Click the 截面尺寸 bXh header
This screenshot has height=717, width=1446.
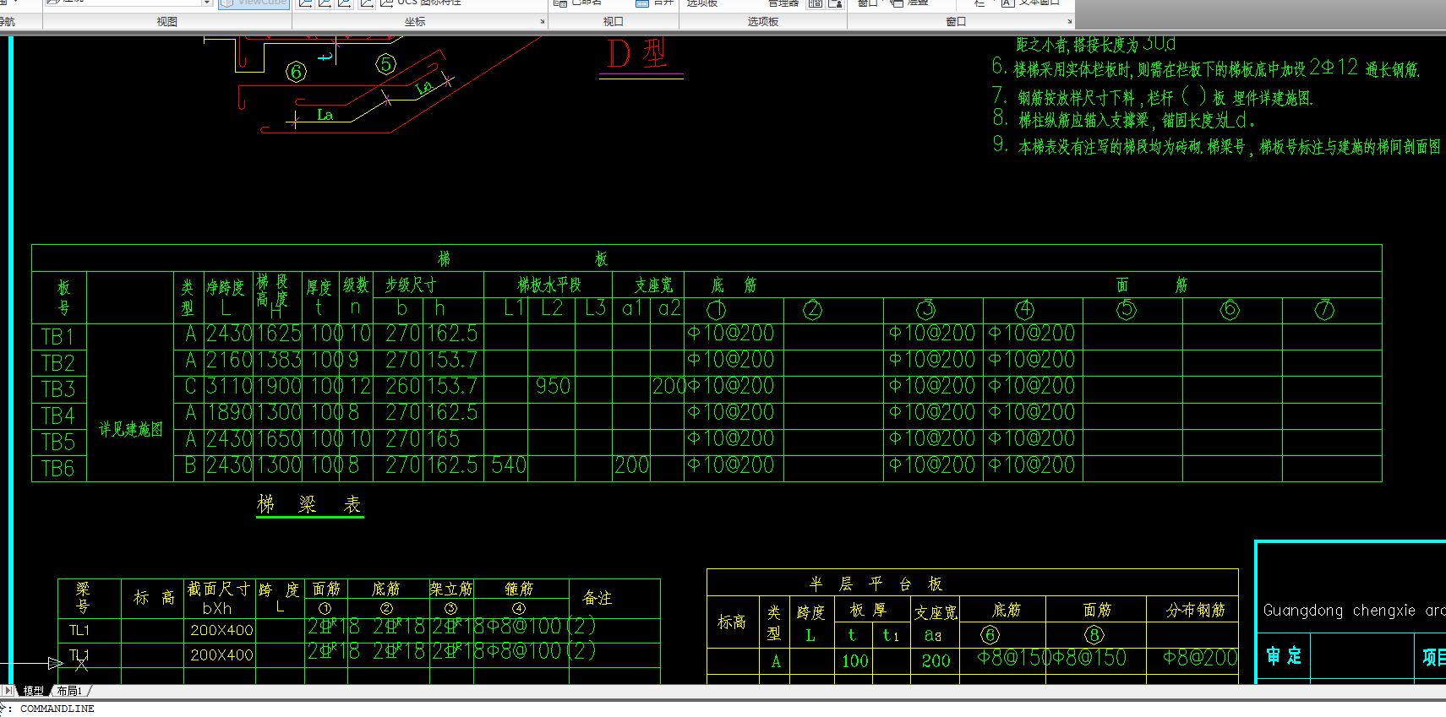[218, 598]
